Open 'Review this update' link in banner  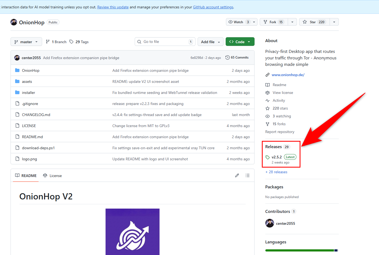pyautogui.click(x=113, y=7)
